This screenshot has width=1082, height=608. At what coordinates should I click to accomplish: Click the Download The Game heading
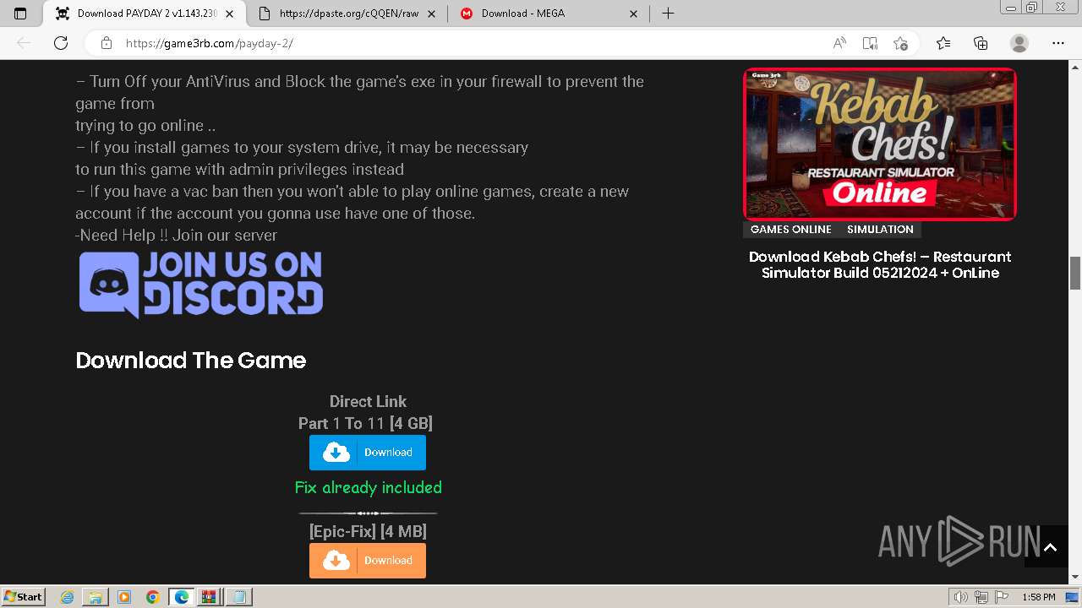click(x=191, y=361)
